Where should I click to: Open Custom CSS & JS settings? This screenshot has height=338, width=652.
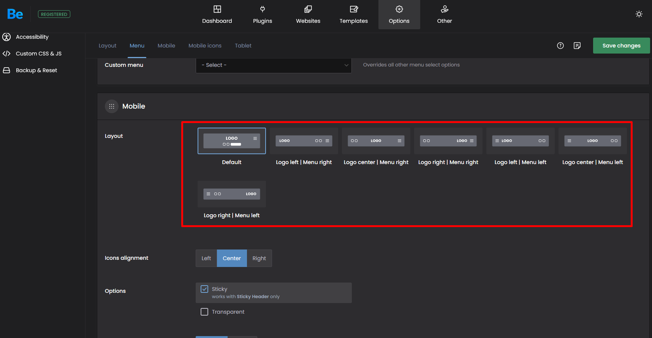point(39,54)
